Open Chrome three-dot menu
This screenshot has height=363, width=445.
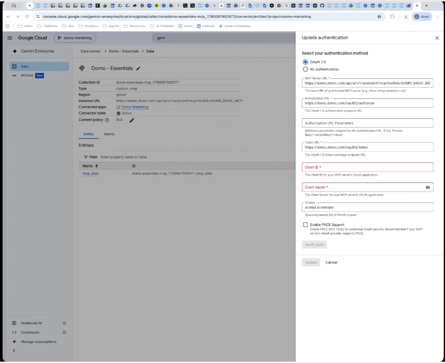[x=438, y=17]
